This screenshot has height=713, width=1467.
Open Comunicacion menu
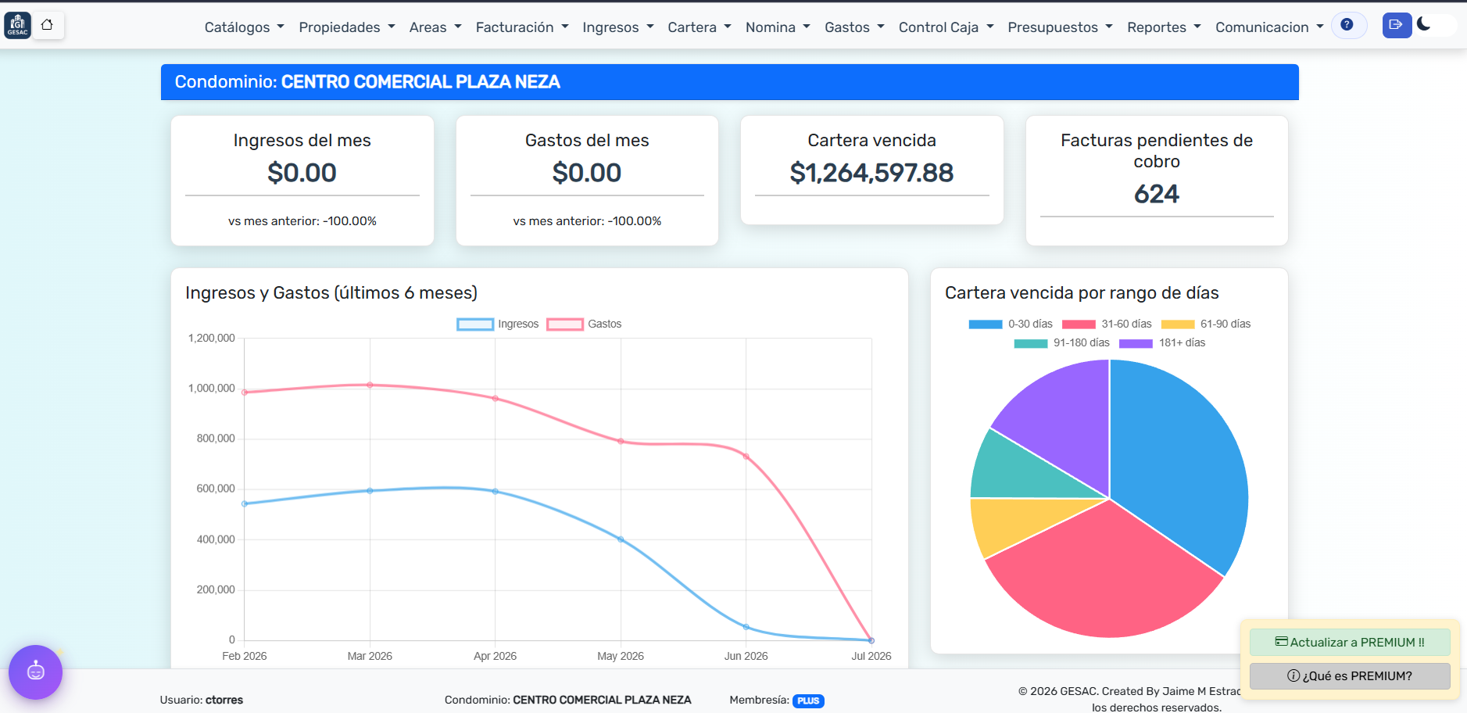pyautogui.click(x=1269, y=27)
